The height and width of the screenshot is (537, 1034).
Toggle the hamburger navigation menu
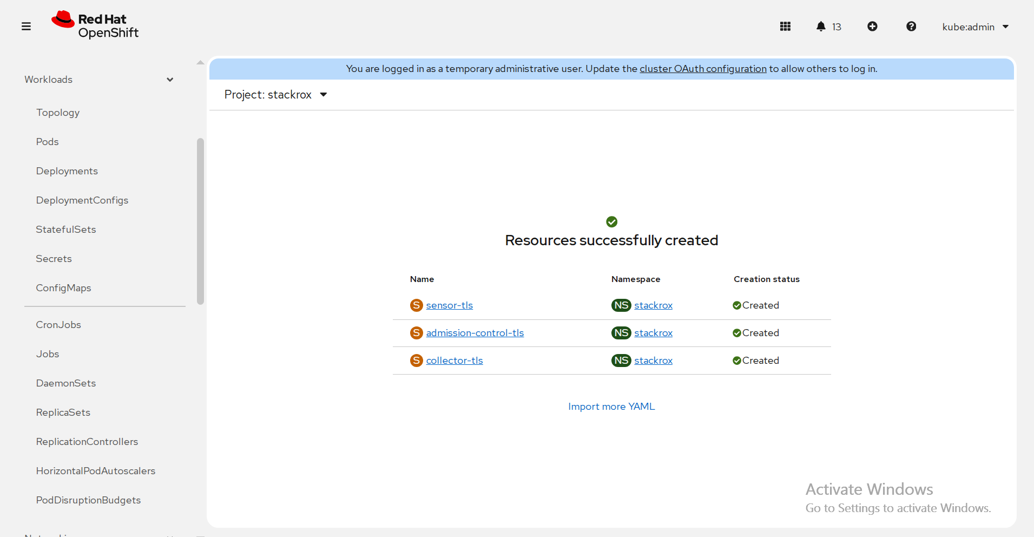coord(26,27)
